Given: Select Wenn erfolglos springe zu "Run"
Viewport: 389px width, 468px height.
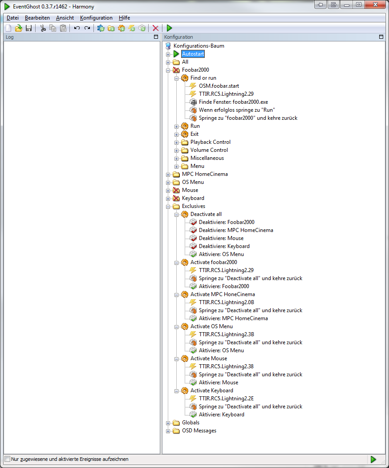Looking at the screenshot, I should click(237, 110).
